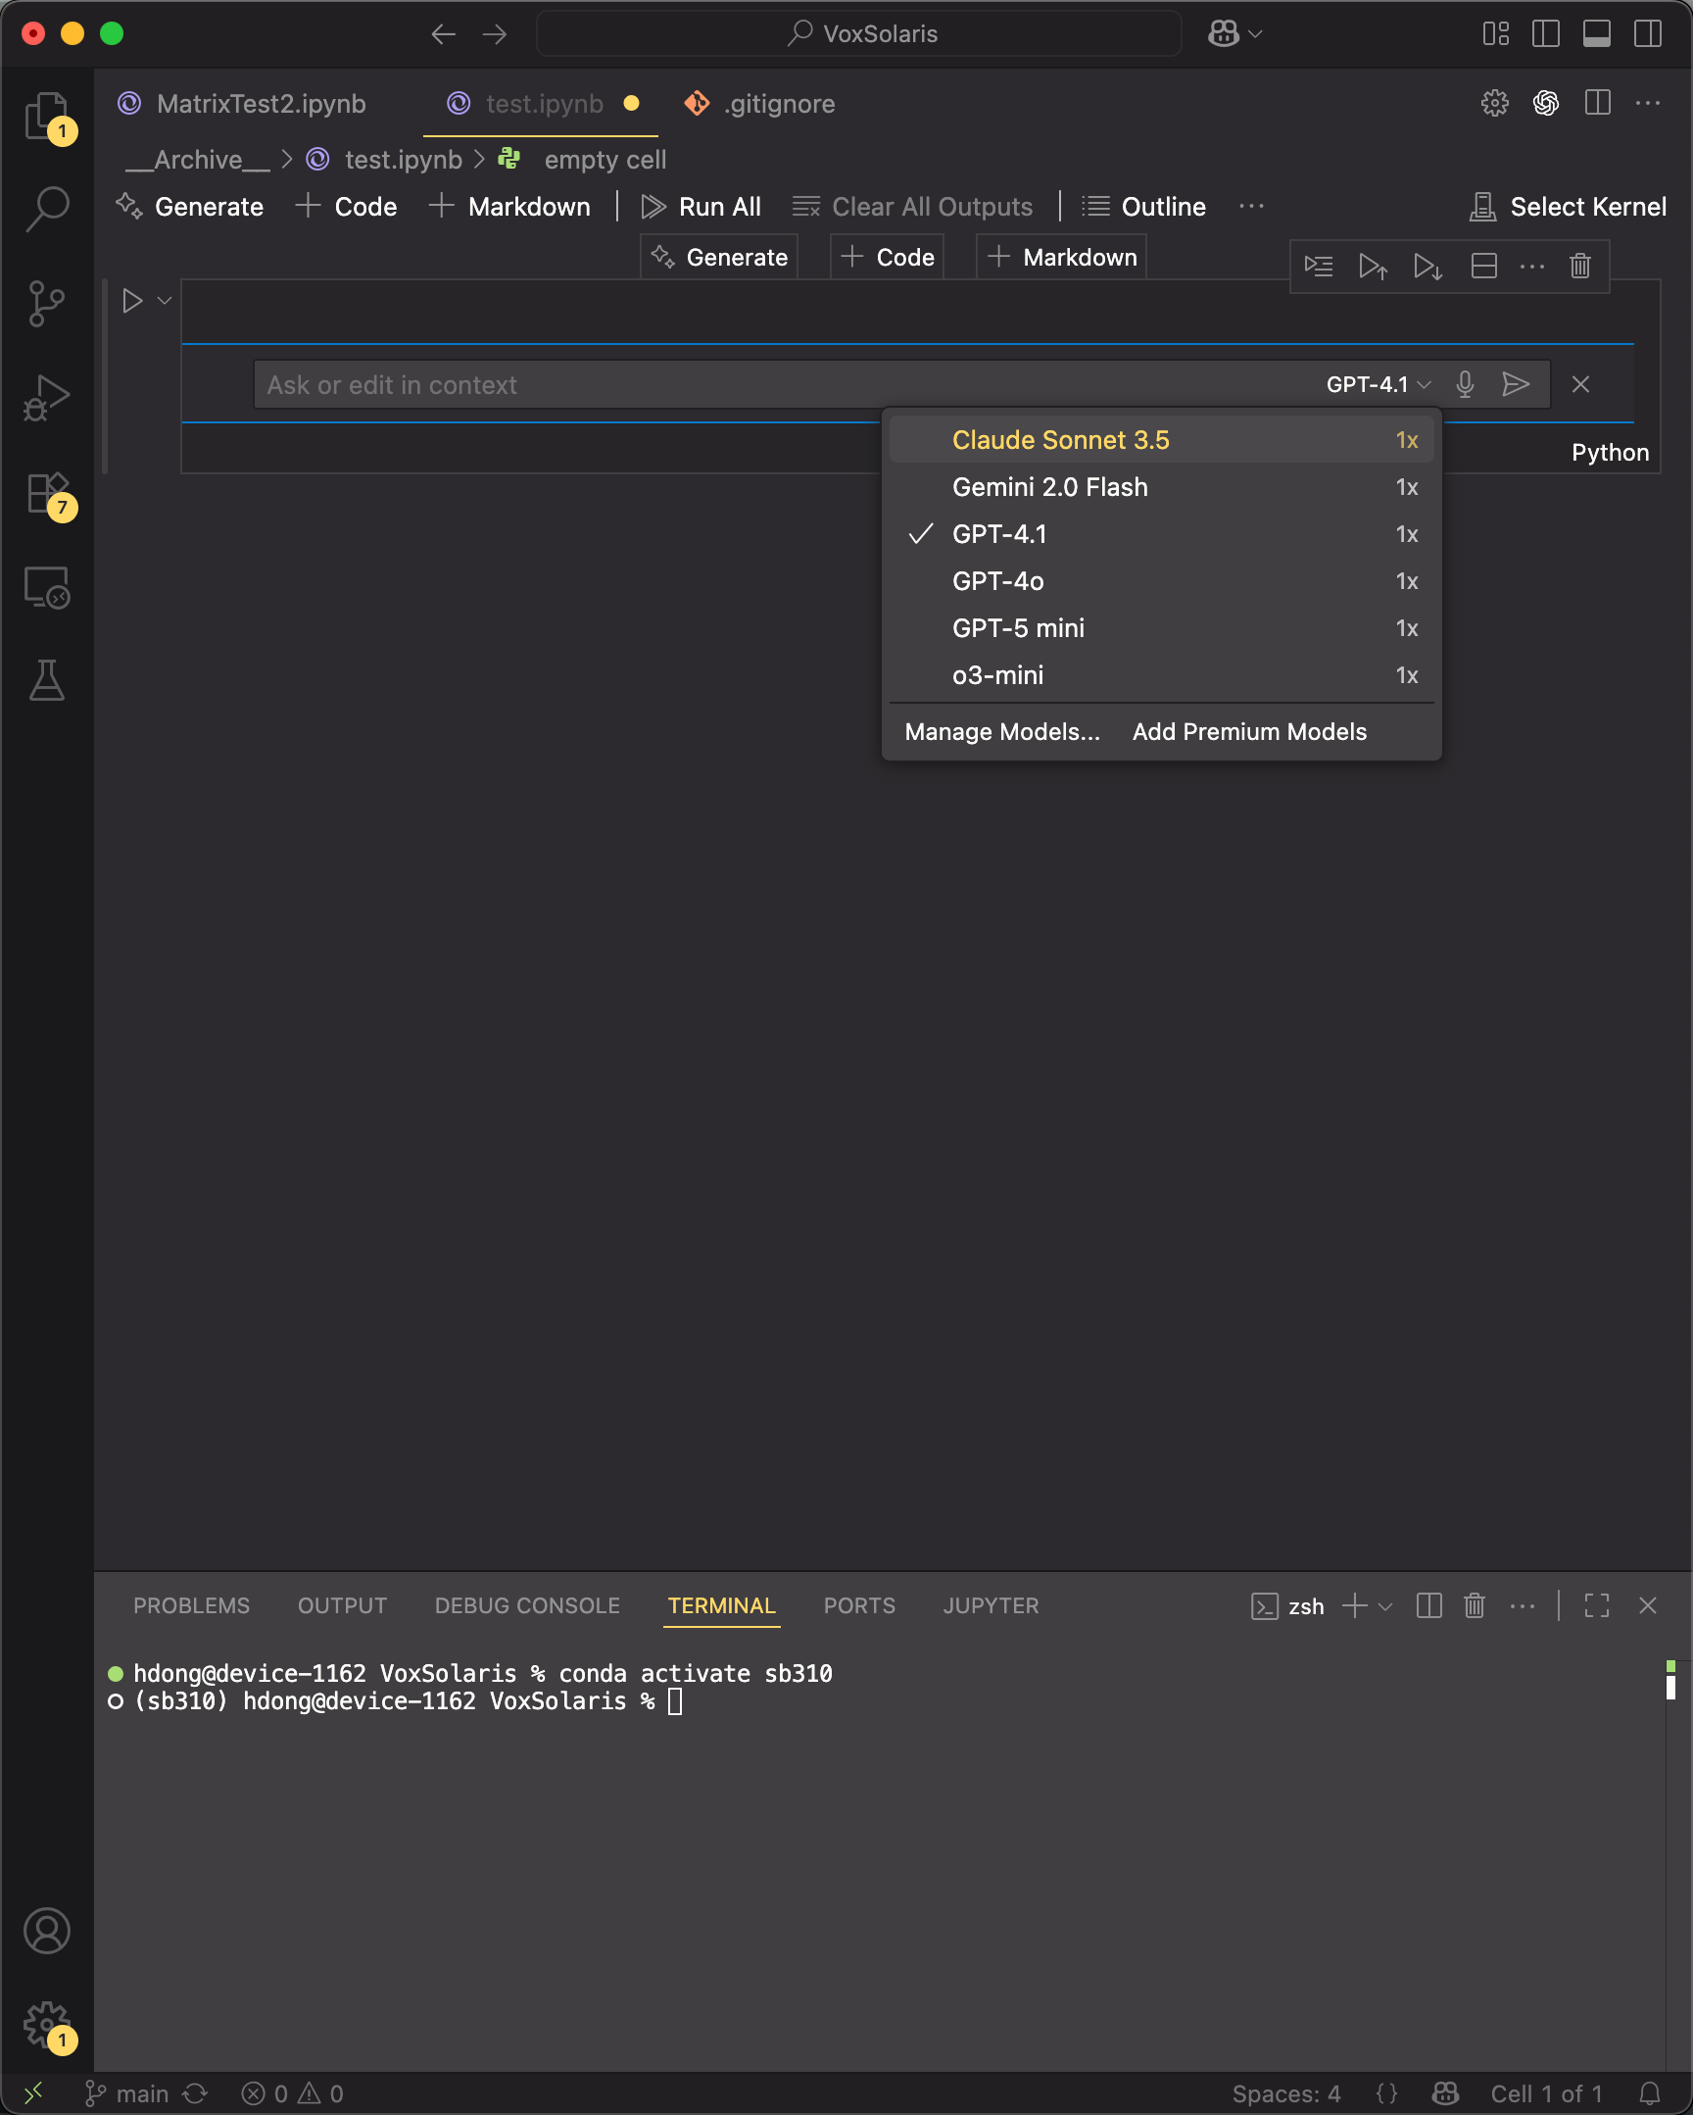Send the inline chat request
The height and width of the screenshot is (2115, 1693).
coord(1516,384)
